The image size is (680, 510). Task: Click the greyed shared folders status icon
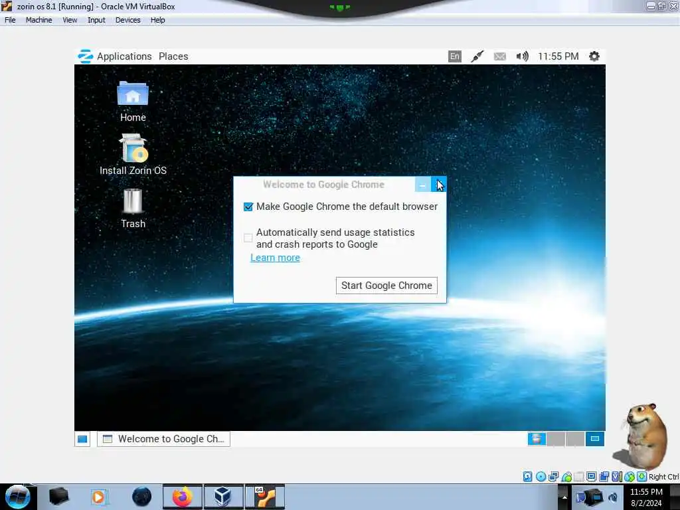578,477
